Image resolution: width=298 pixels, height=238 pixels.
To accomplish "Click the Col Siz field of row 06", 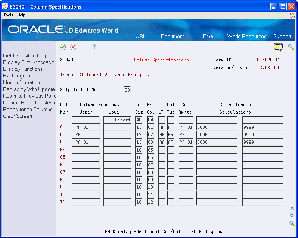I will click(x=139, y=165).
